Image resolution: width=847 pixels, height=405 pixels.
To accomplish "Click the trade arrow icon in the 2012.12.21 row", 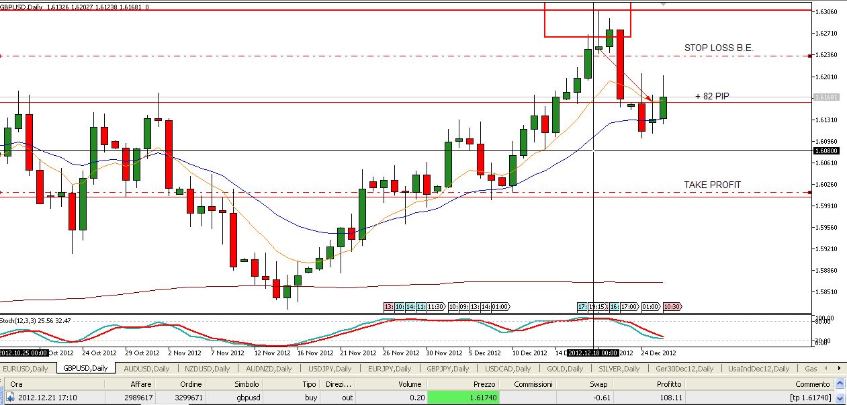I will point(10,398).
